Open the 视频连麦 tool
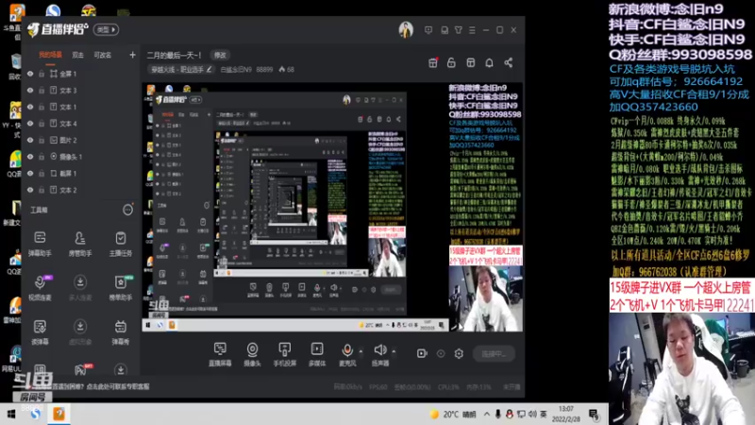The width and height of the screenshot is (755, 425). tap(40, 287)
